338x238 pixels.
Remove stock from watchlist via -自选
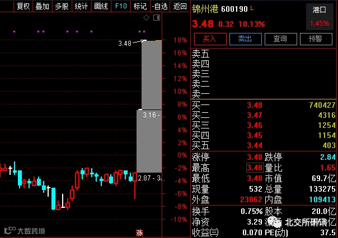point(159,6)
